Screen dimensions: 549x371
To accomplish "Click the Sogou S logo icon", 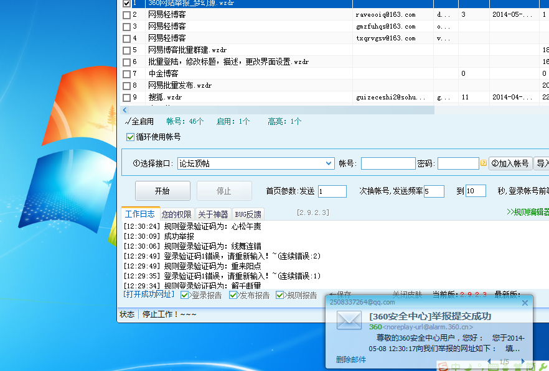I will tap(443, 367).
